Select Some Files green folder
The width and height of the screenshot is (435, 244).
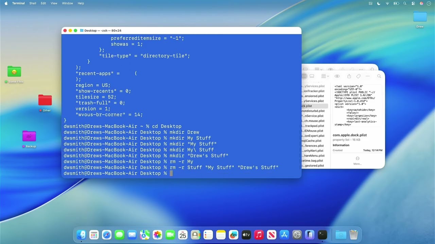click(14, 74)
